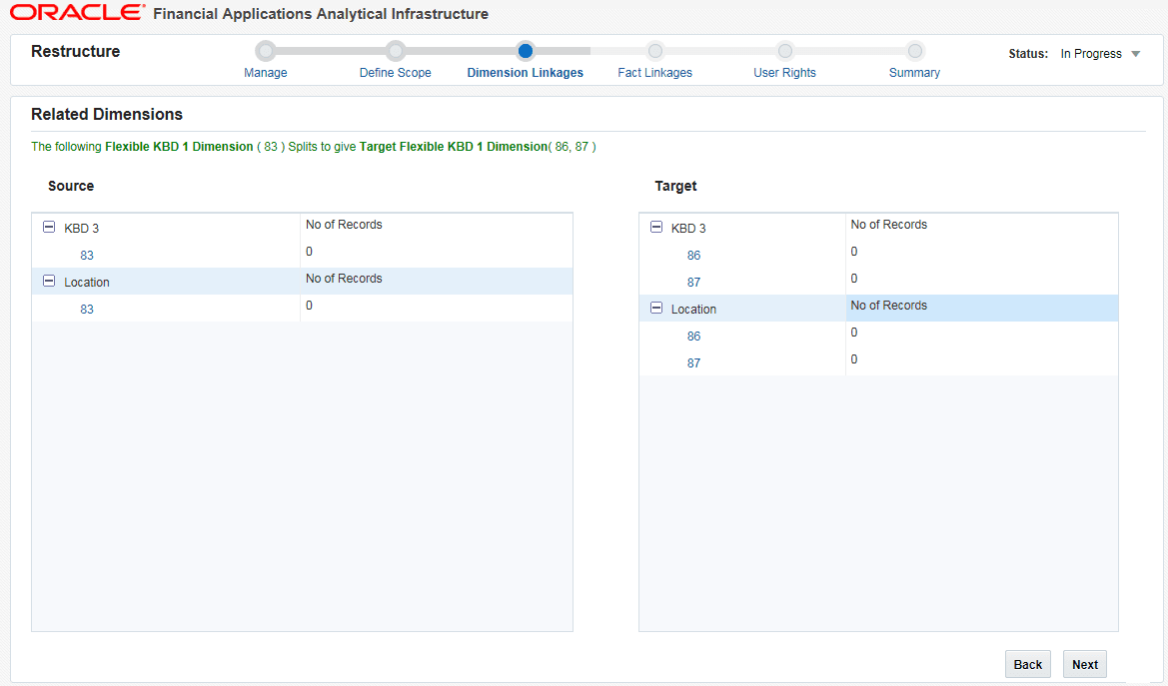Image resolution: width=1168 pixels, height=686 pixels.
Task: Open member 83 under Source Location
Action: point(87,310)
